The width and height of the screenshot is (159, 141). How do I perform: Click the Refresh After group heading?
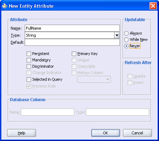138,63
